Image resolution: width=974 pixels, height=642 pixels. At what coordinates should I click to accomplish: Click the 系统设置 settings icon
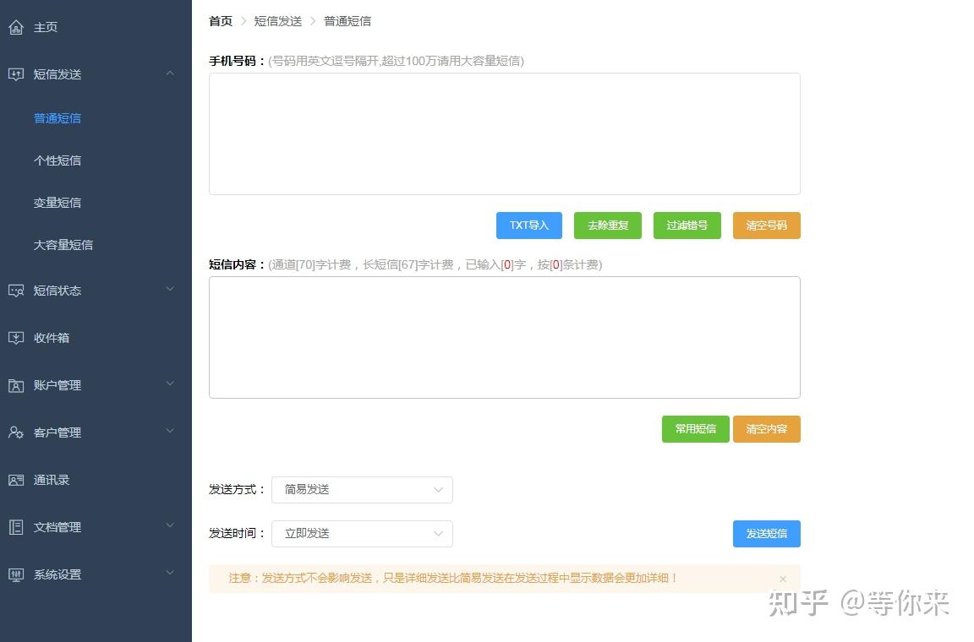(16, 575)
